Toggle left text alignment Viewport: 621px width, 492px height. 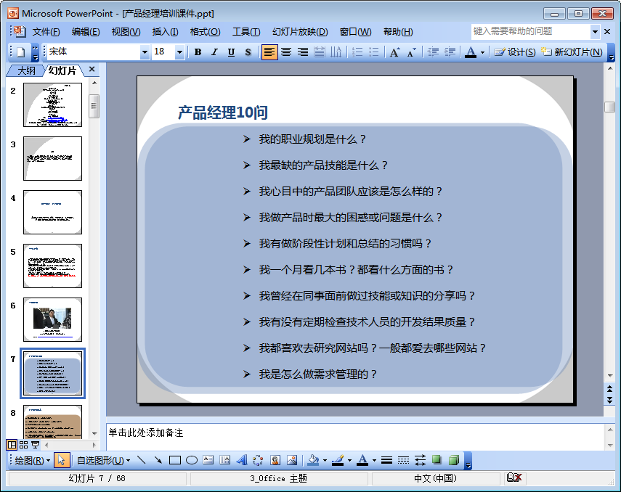point(269,52)
